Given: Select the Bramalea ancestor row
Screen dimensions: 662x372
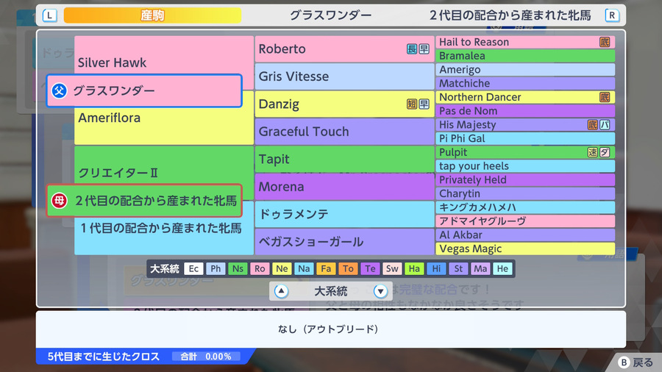Looking at the screenshot, I should point(525,56).
